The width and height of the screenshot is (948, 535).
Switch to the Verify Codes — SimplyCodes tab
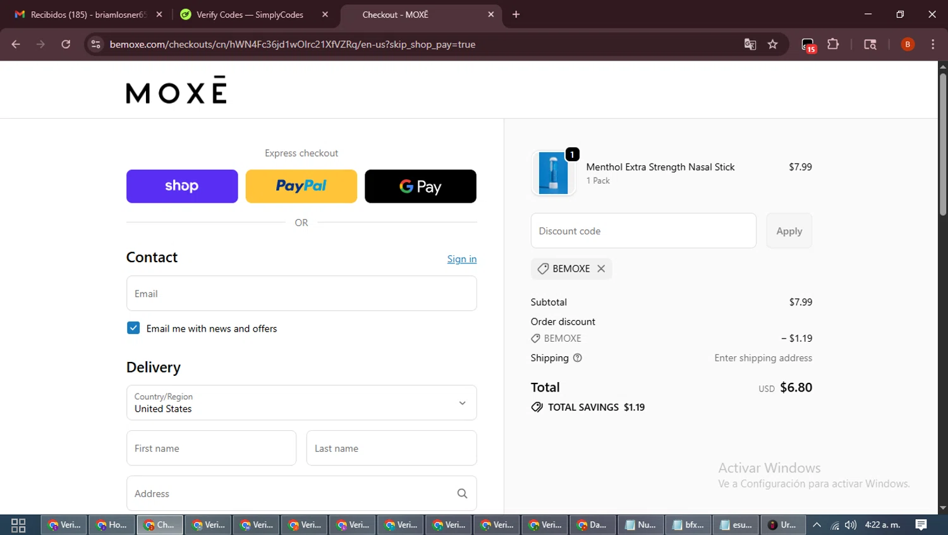tap(250, 15)
